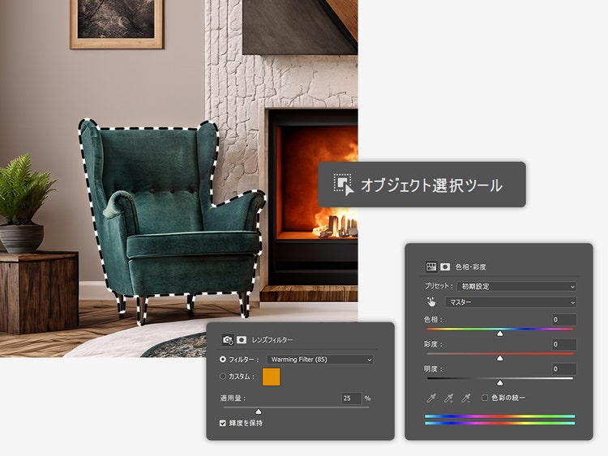The image size is (608, 456).
Task: Click the 適用量 value field showing 25
Action: click(351, 398)
